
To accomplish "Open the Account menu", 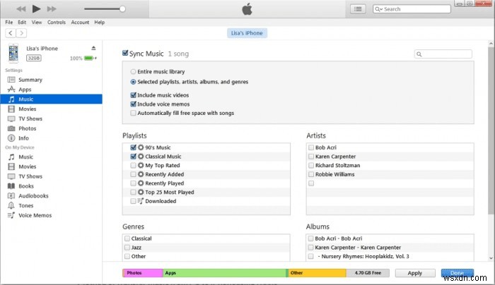I will (x=80, y=22).
